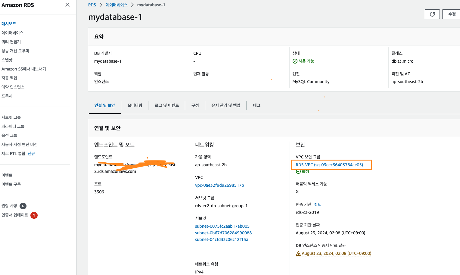Click the 권장 사항 count badge 6
460x275 pixels.
[x=23, y=206]
